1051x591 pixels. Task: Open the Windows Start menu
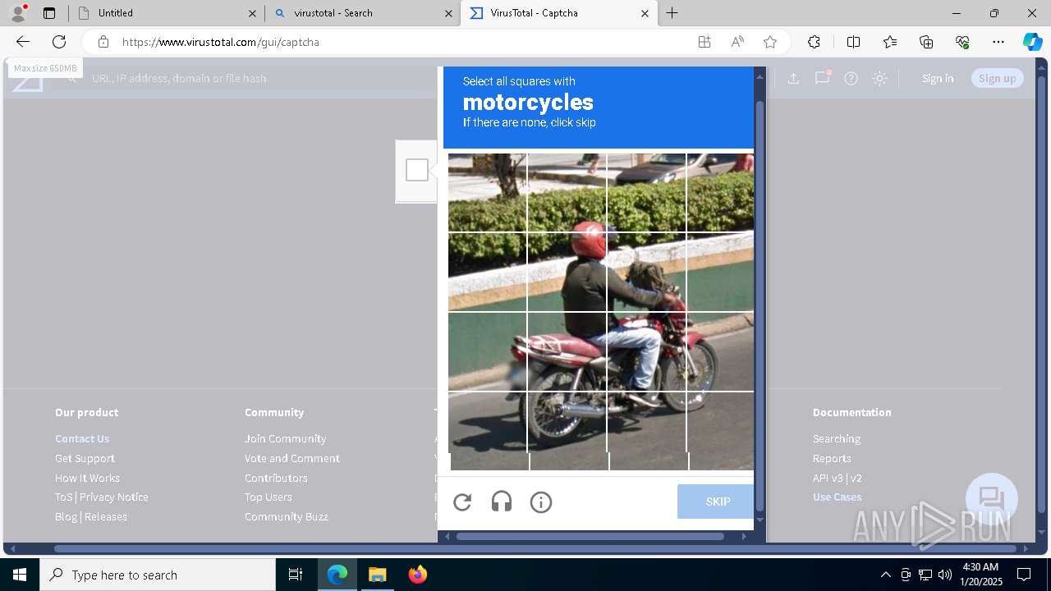(x=20, y=575)
